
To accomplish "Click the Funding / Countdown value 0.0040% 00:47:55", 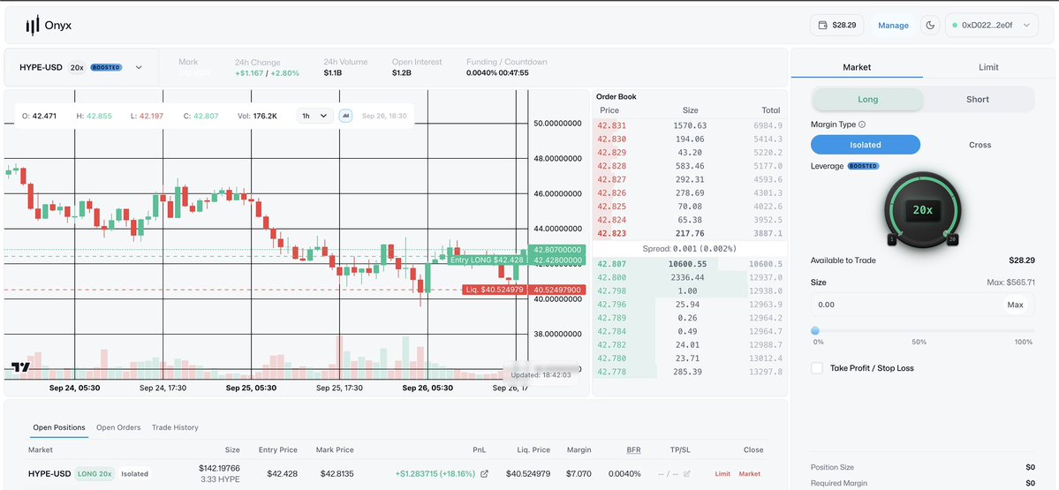I will [498, 73].
